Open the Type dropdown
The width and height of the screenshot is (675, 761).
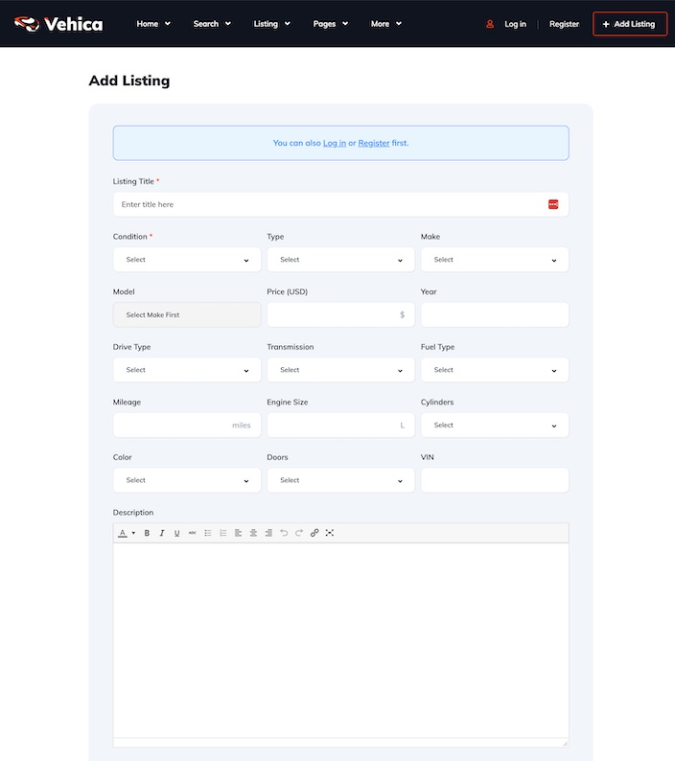pyautogui.click(x=341, y=260)
